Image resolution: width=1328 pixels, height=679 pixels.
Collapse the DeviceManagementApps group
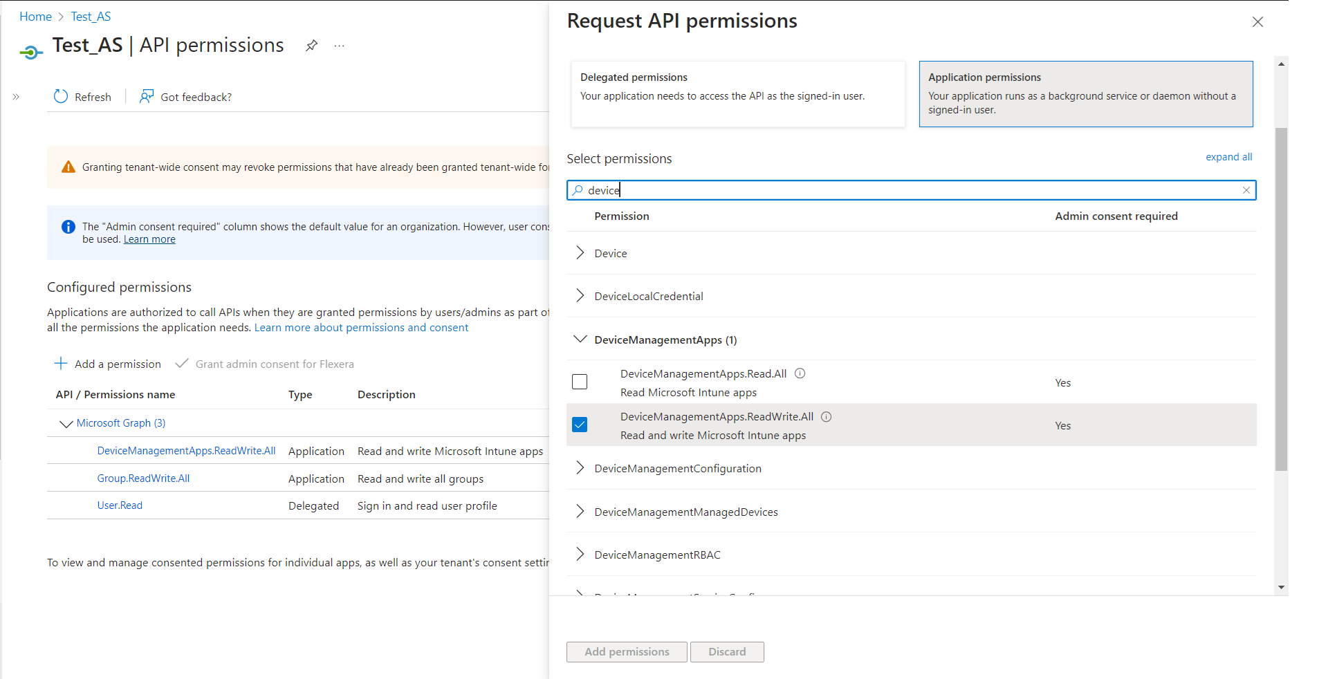(x=580, y=339)
